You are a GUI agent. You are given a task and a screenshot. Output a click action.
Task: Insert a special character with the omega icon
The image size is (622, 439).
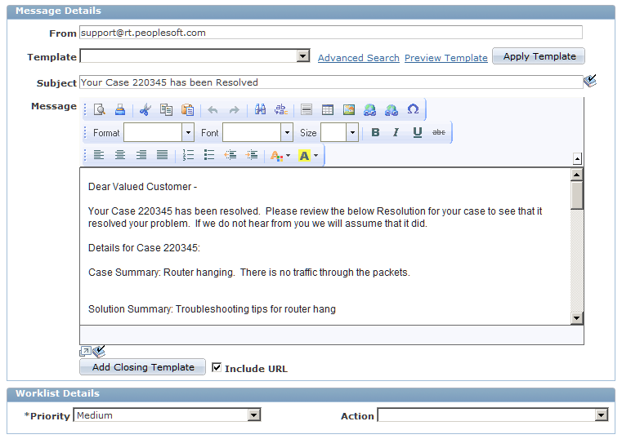tap(413, 109)
